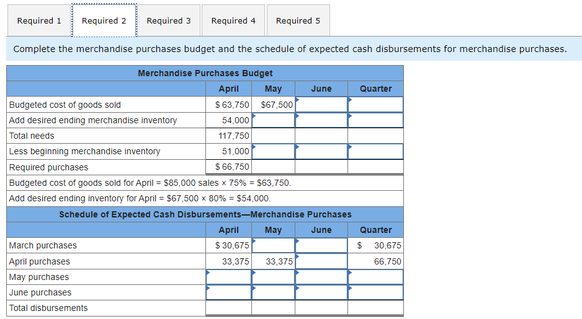Click May beginning merchandise inventory field
Image resolution: width=582 pixels, height=319 pixels.
pyautogui.click(x=273, y=151)
